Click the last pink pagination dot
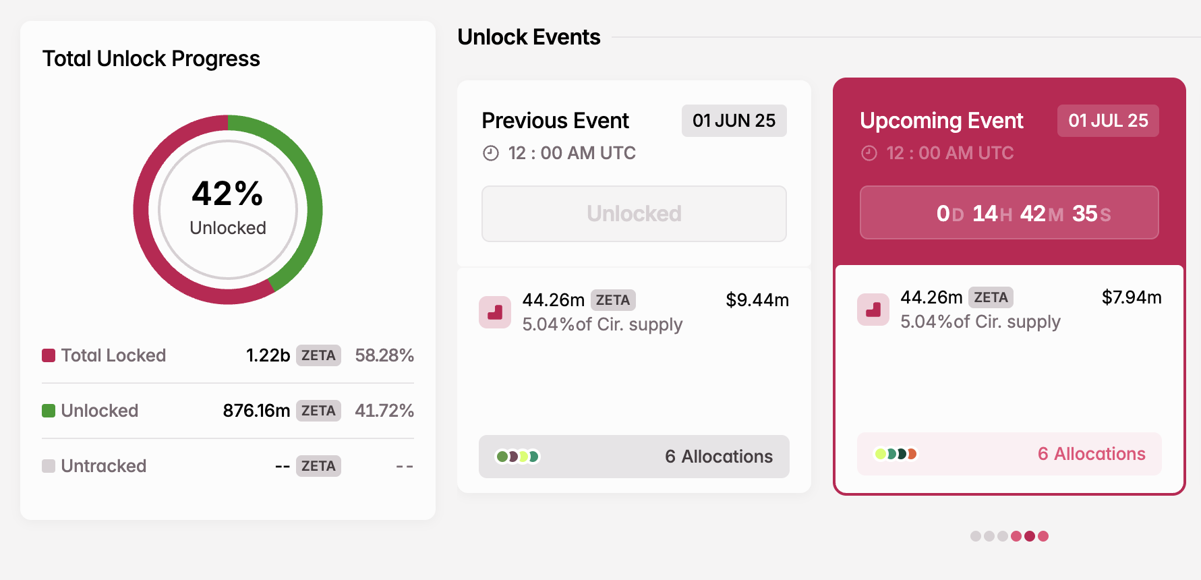Screen dimensions: 1201x580 pyautogui.click(x=1042, y=536)
